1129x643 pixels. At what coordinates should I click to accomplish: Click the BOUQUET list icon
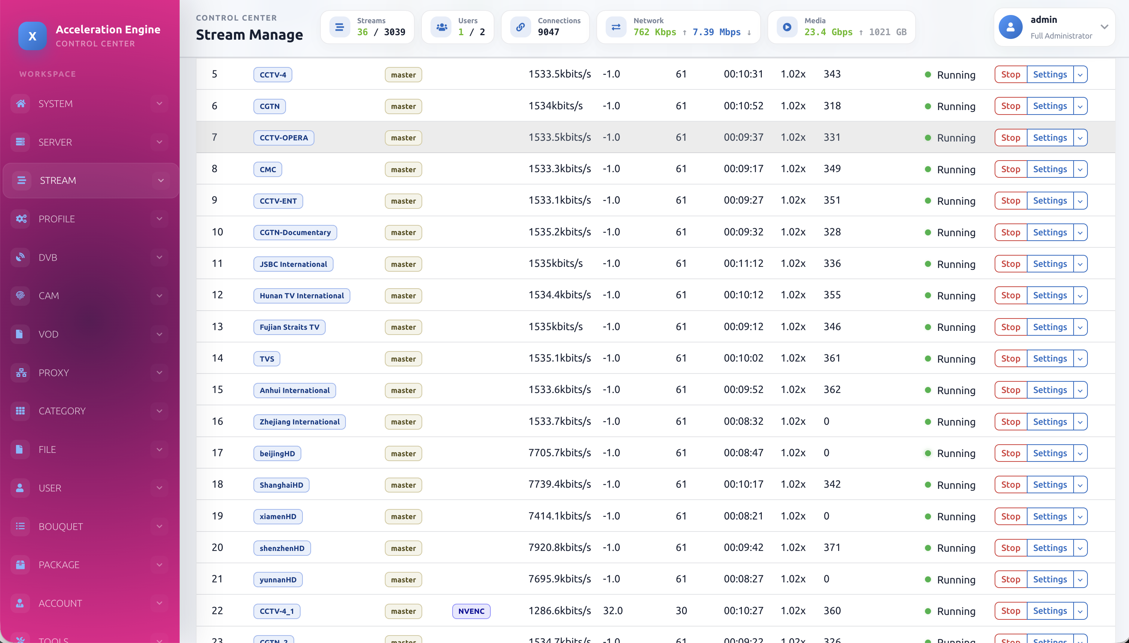[x=20, y=526]
